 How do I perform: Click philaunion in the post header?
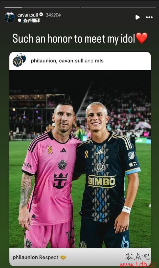click(x=43, y=61)
